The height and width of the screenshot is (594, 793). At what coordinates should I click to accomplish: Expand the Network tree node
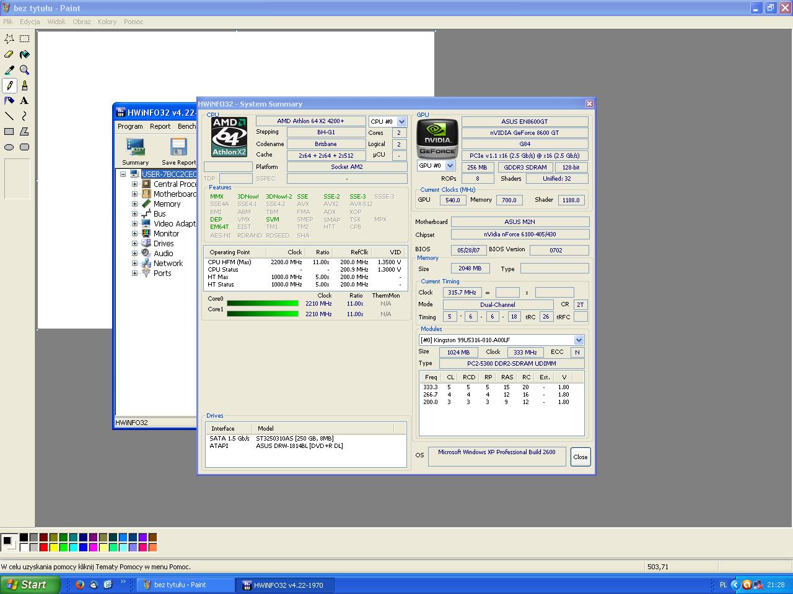tap(134, 263)
